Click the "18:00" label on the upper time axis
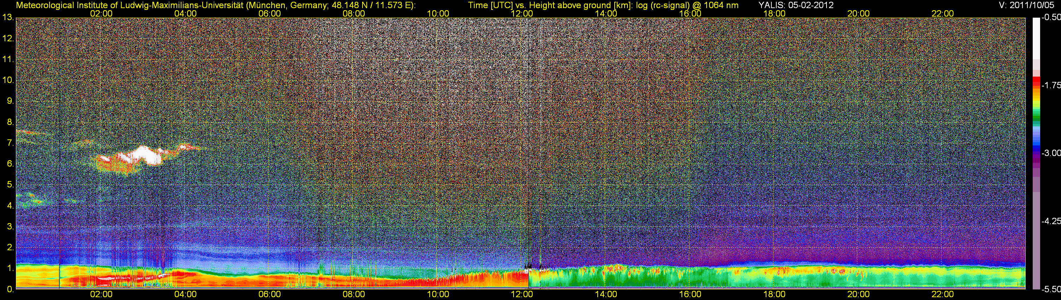 pyautogui.click(x=774, y=13)
